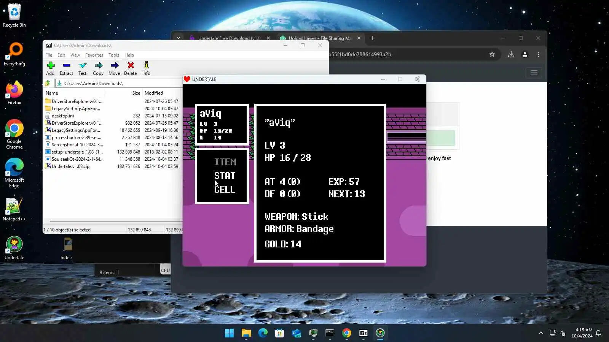Open Google Chrome desktop shortcut
Image resolution: width=609 pixels, height=342 pixels.
coord(14,134)
